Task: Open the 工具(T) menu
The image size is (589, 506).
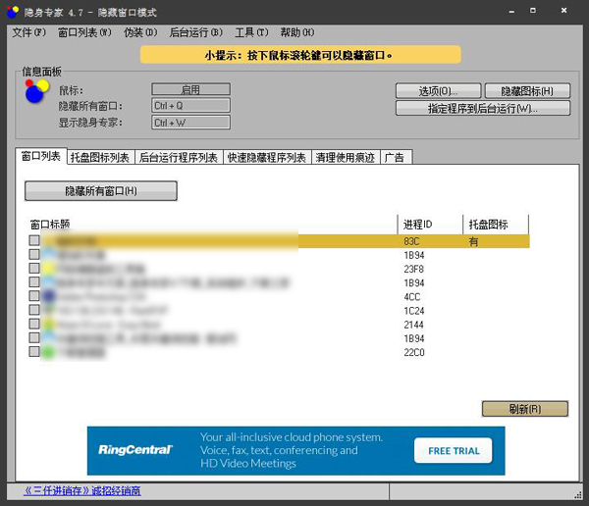Action: click(251, 32)
